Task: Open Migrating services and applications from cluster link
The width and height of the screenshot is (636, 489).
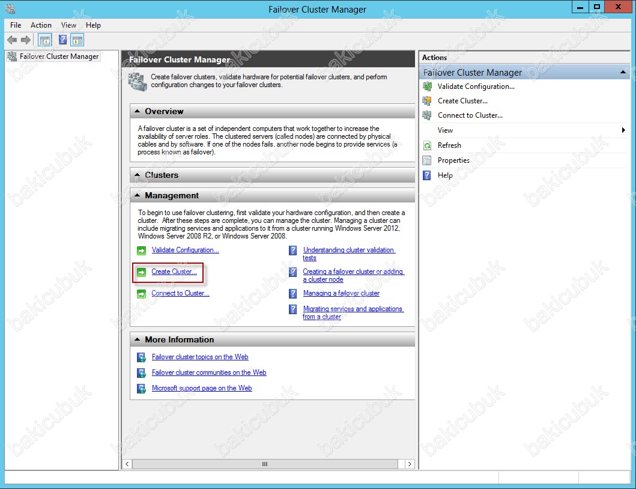Action: [x=353, y=312]
